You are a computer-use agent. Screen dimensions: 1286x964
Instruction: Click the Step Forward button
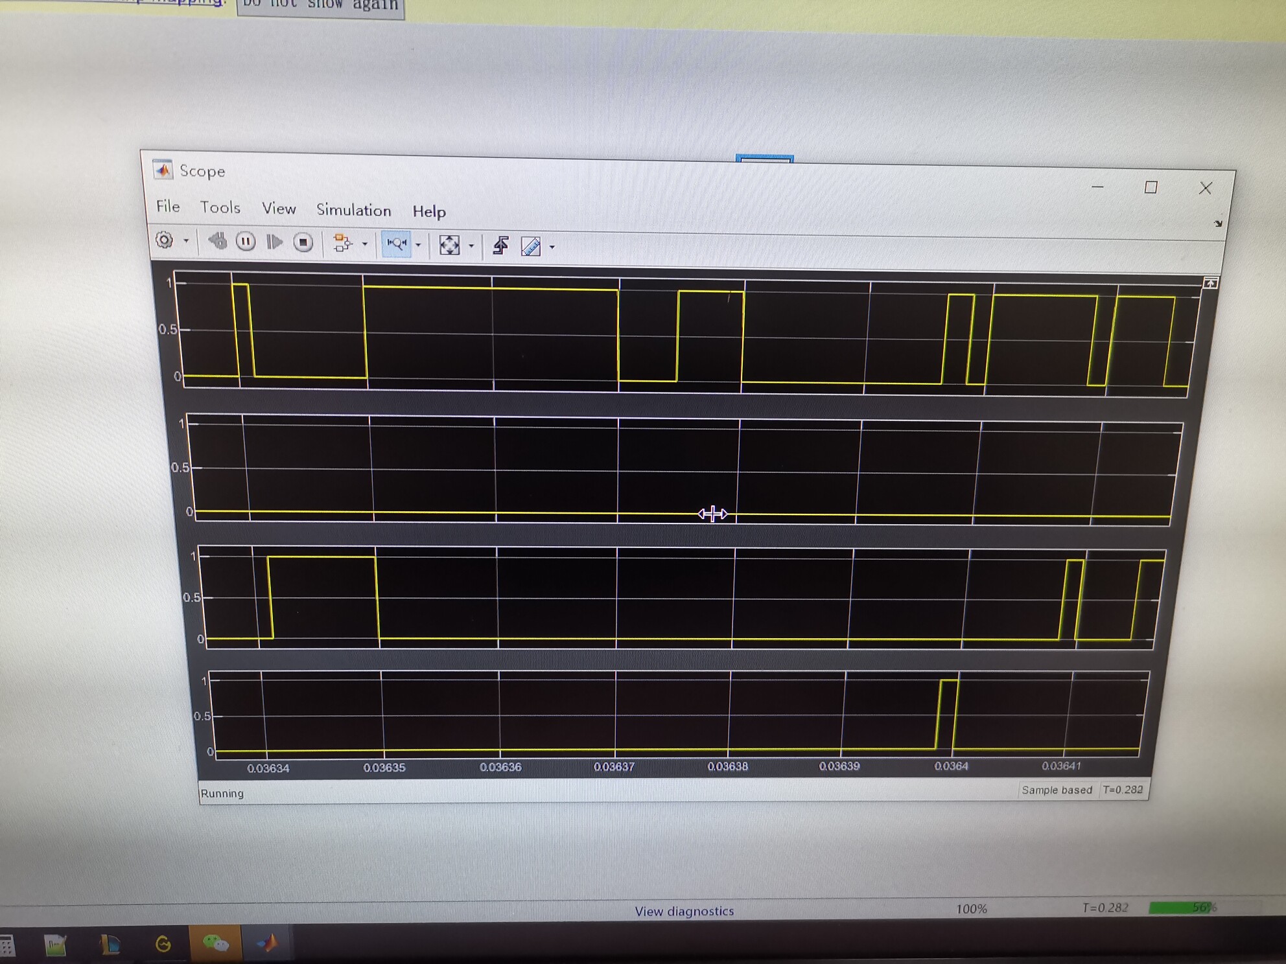pyautogui.click(x=275, y=242)
